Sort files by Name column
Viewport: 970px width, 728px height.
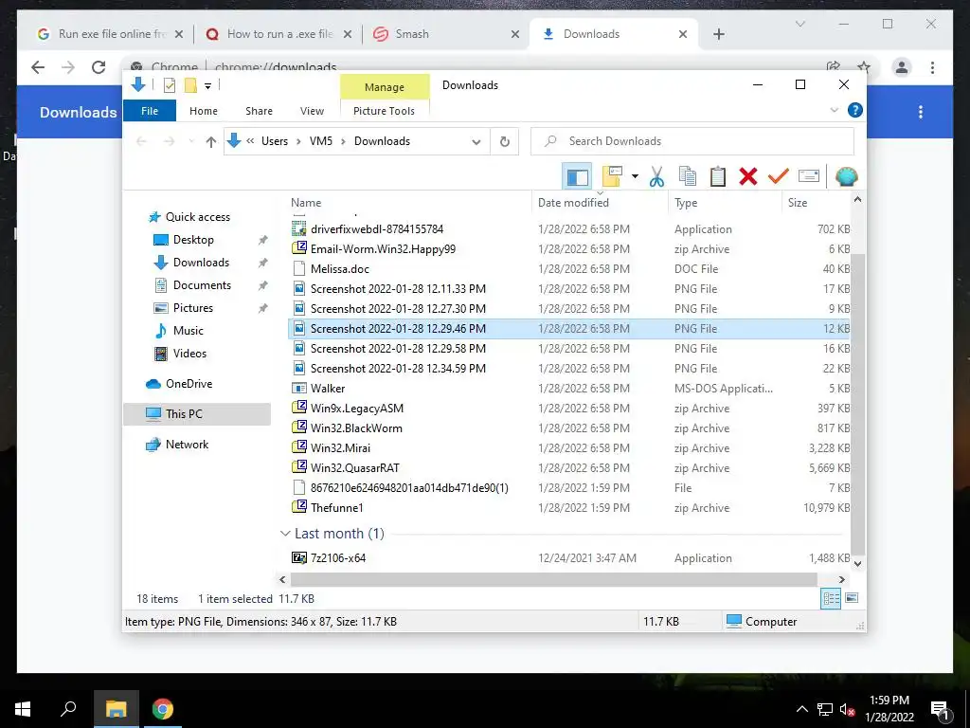pos(409,203)
